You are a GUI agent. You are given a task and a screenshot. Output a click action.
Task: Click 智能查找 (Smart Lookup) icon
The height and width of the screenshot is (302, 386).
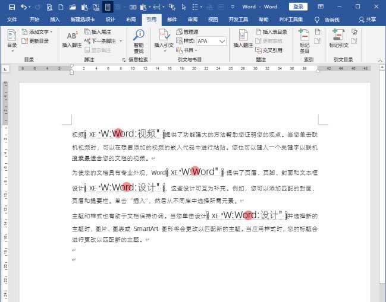click(x=139, y=41)
